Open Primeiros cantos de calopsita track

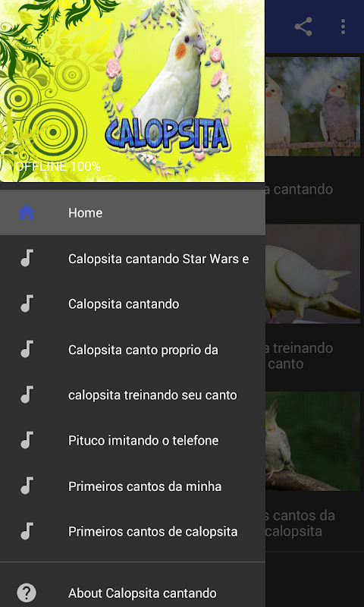132,531
